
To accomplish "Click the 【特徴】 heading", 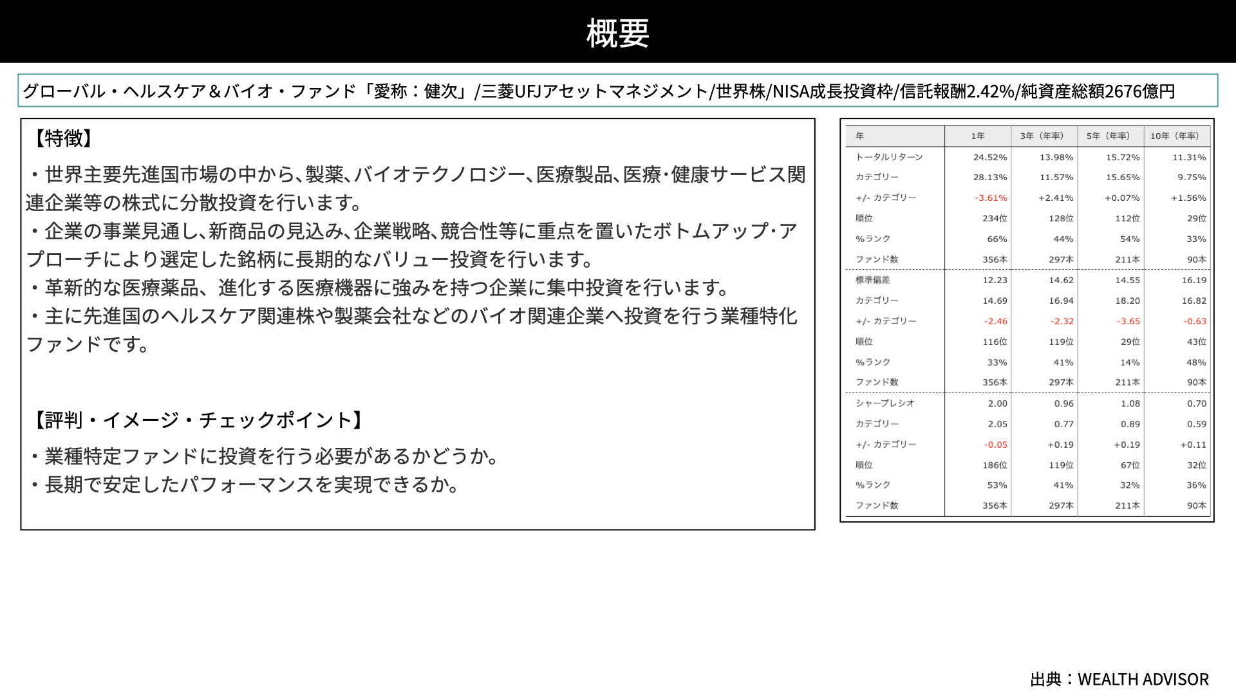I will [x=63, y=138].
